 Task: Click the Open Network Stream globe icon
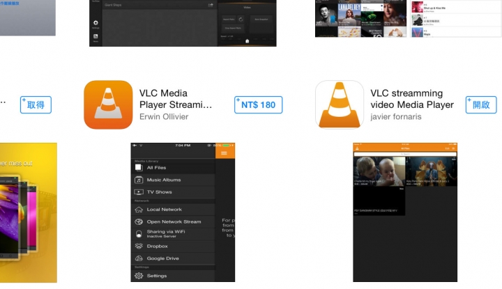point(139,222)
